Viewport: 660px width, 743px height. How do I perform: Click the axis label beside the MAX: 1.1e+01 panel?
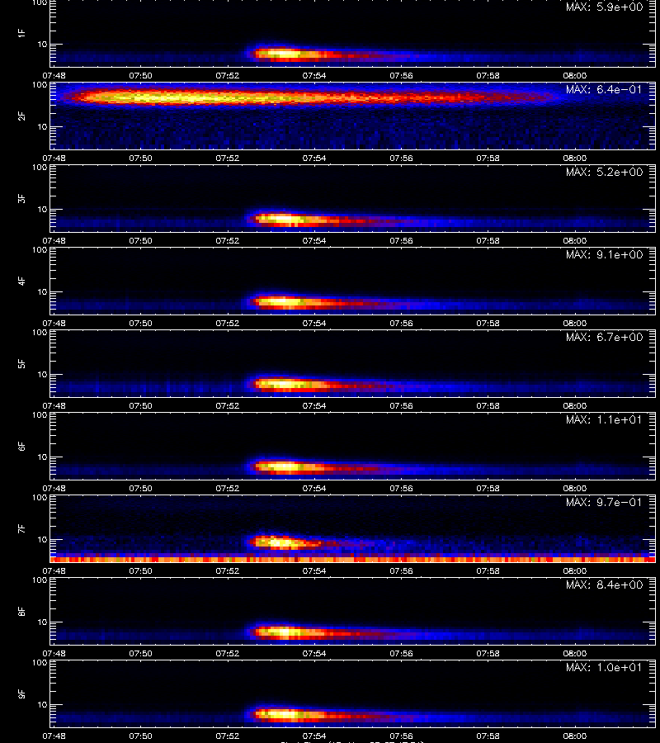point(21,447)
